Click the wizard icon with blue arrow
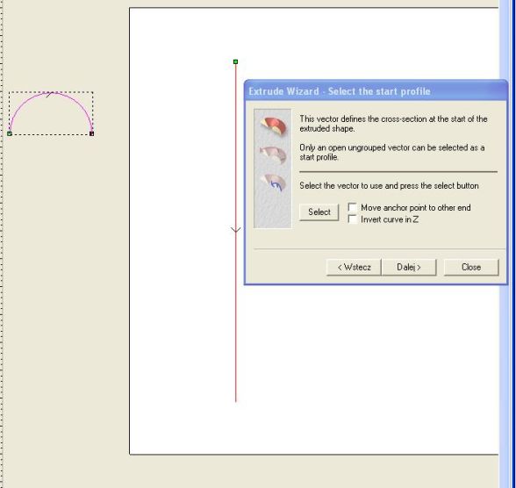Viewport: 516px width, 488px height. [274, 183]
